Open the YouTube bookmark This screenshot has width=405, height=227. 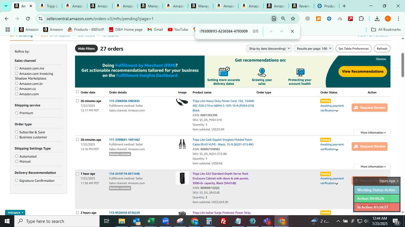(x=178, y=30)
